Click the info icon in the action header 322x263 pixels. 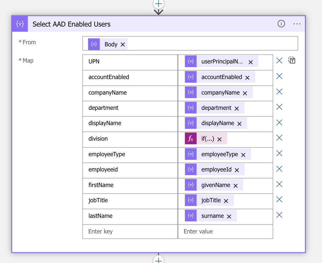pyautogui.click(x=281, y=24)
